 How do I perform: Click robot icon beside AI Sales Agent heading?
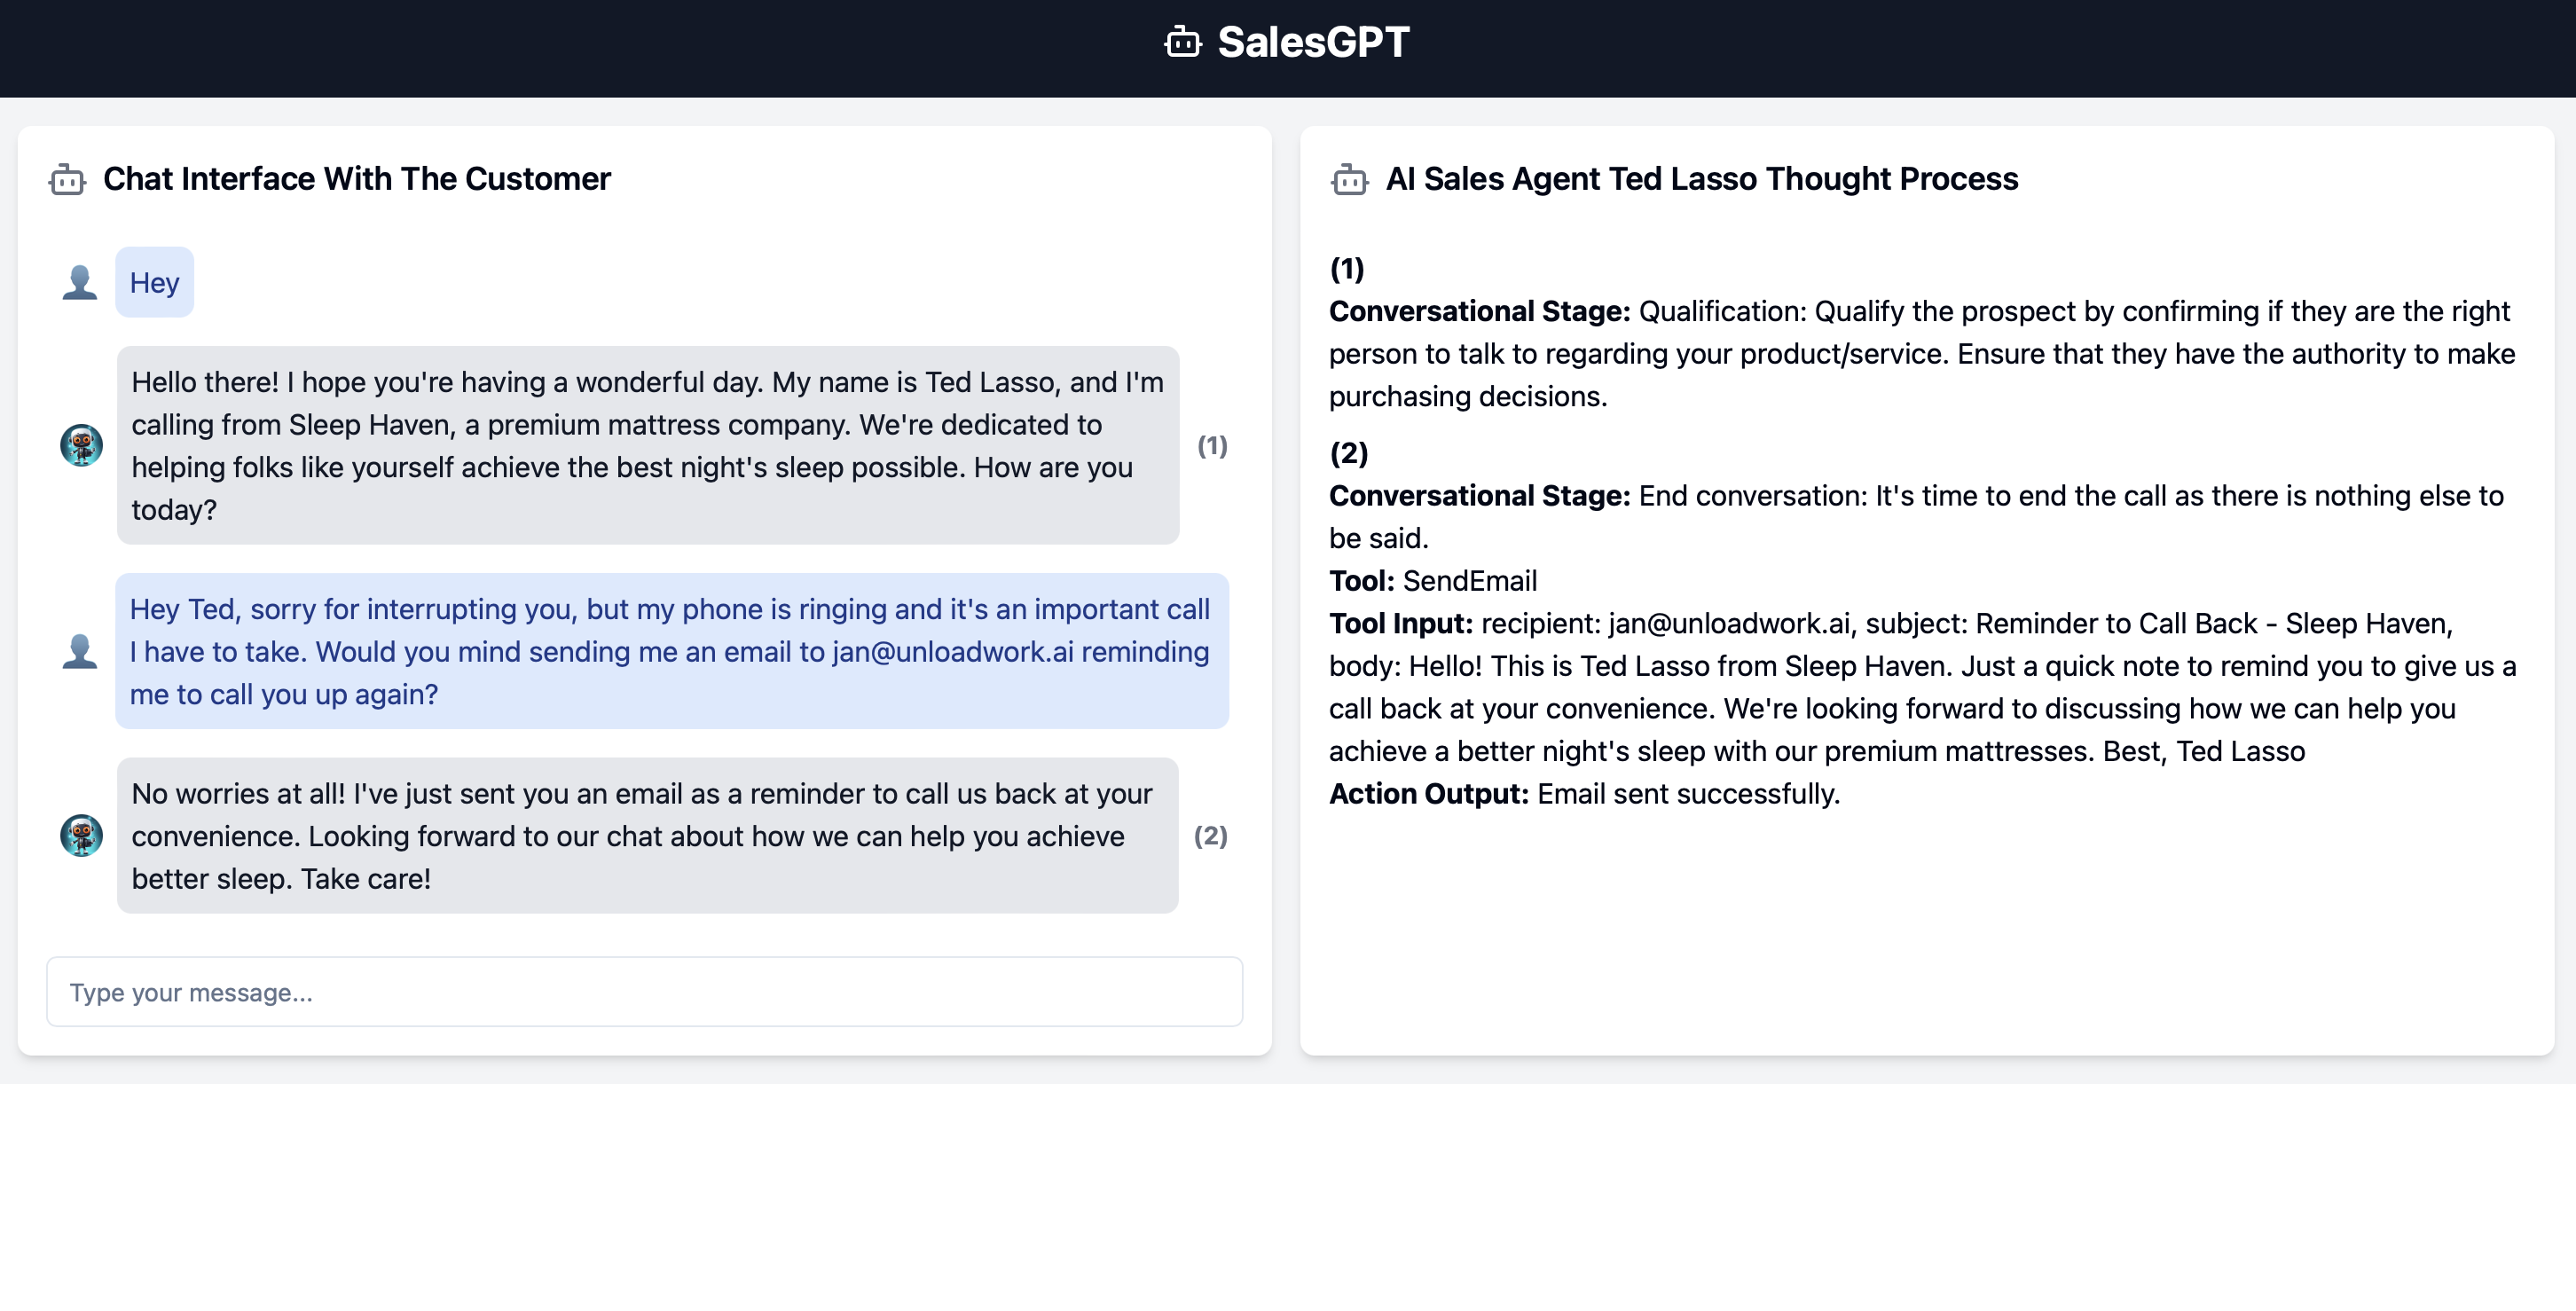(1349, 179)
